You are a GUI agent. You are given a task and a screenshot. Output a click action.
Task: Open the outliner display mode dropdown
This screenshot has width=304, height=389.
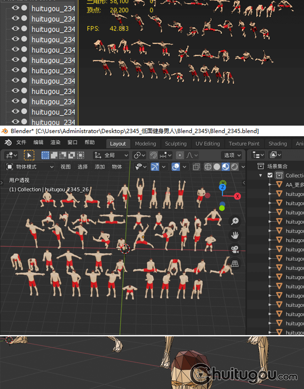coord(275,155)
